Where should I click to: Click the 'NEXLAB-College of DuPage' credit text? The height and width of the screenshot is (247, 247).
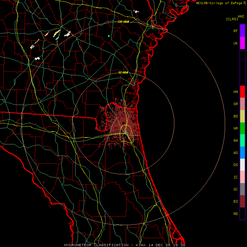tap(219, 3)
